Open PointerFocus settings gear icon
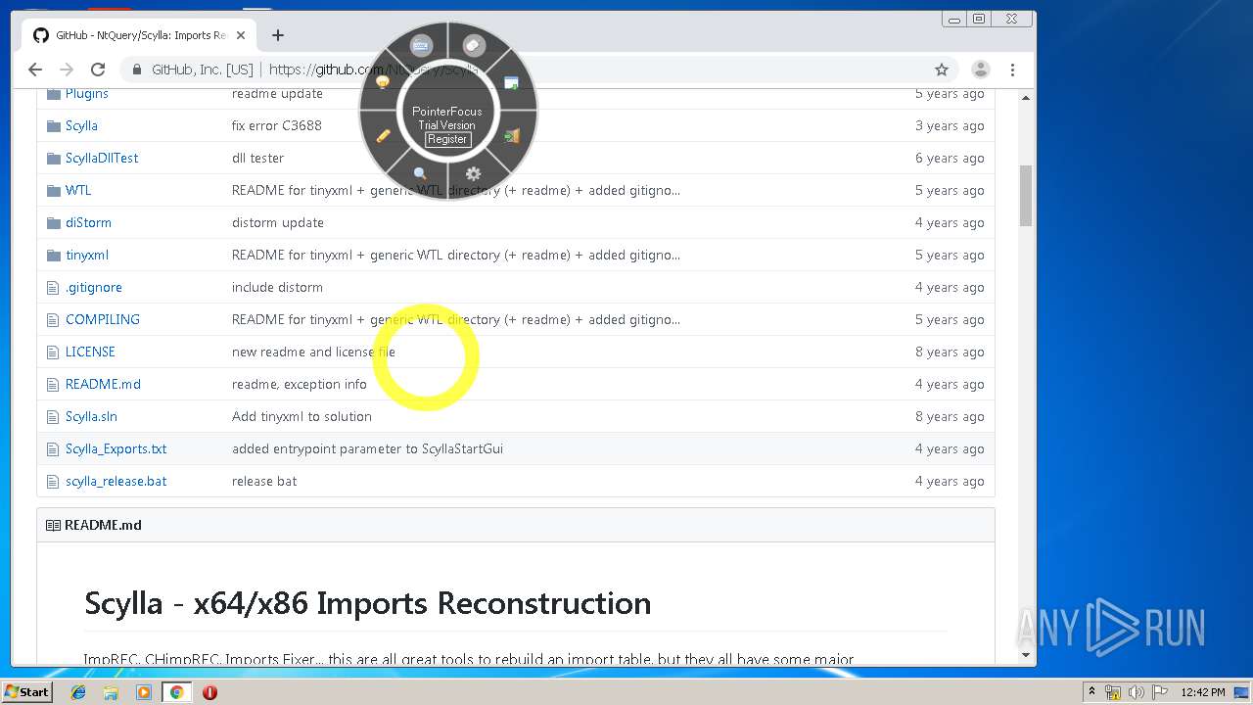The height and width of the screenshot is (705, 1253). point(474,173)
